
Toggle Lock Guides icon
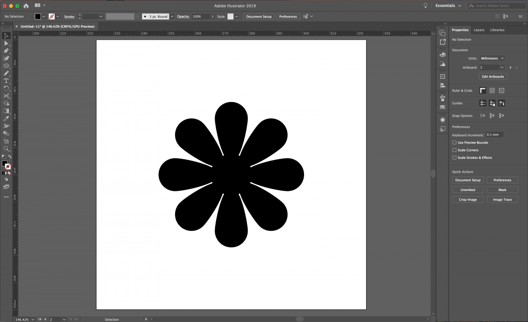[x=492, y=103]
